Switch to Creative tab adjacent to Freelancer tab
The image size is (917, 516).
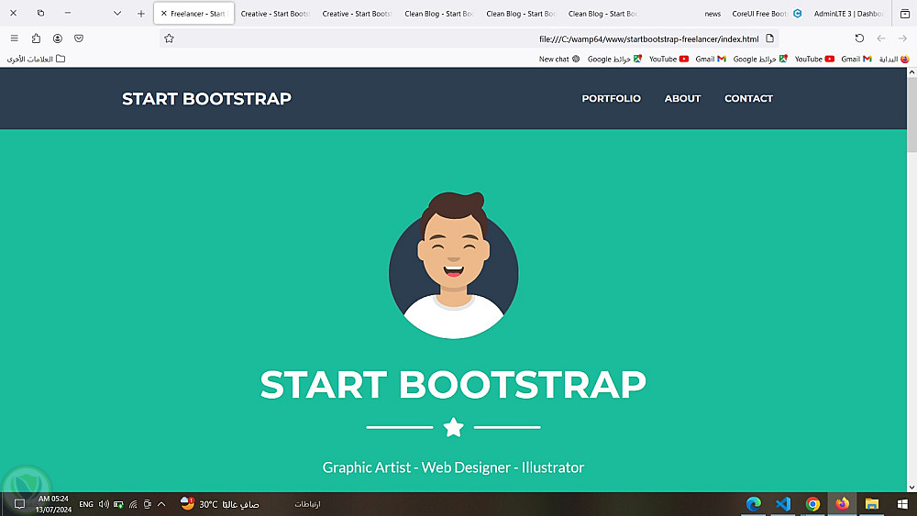point(275,14)
